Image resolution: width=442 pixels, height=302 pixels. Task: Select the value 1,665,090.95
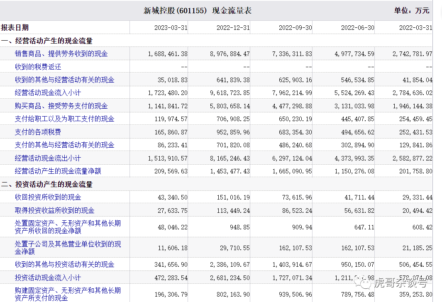(292, 171)
